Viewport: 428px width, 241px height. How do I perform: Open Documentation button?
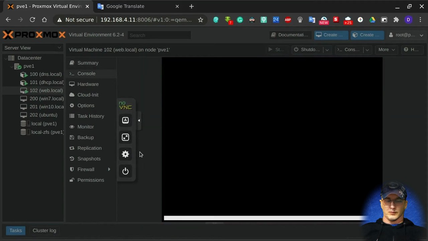(290, 35)
